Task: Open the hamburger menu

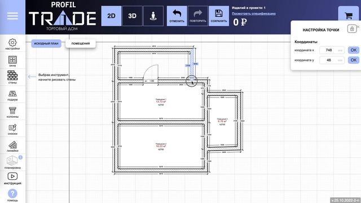Action: pos(12,16)
